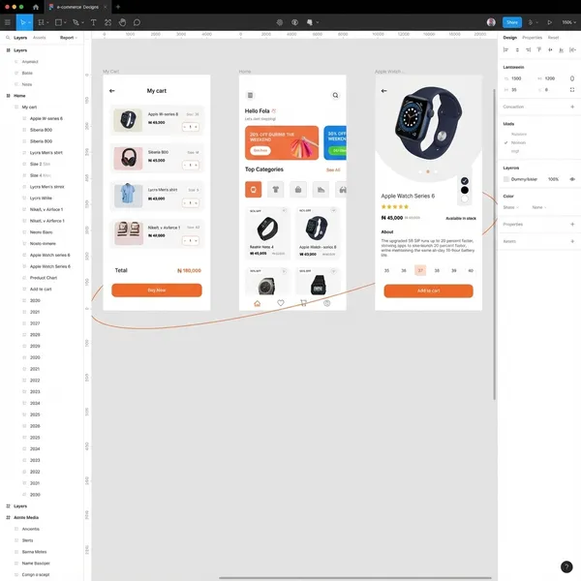
Task: Align selection bottom
Action: (561, 49)
